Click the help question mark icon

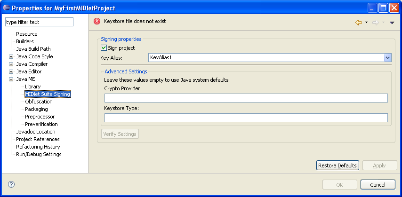(x=11, y=184)
